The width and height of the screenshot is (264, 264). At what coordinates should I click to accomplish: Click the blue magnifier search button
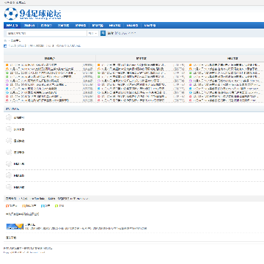pyautogui.click(x=103, y=33)
